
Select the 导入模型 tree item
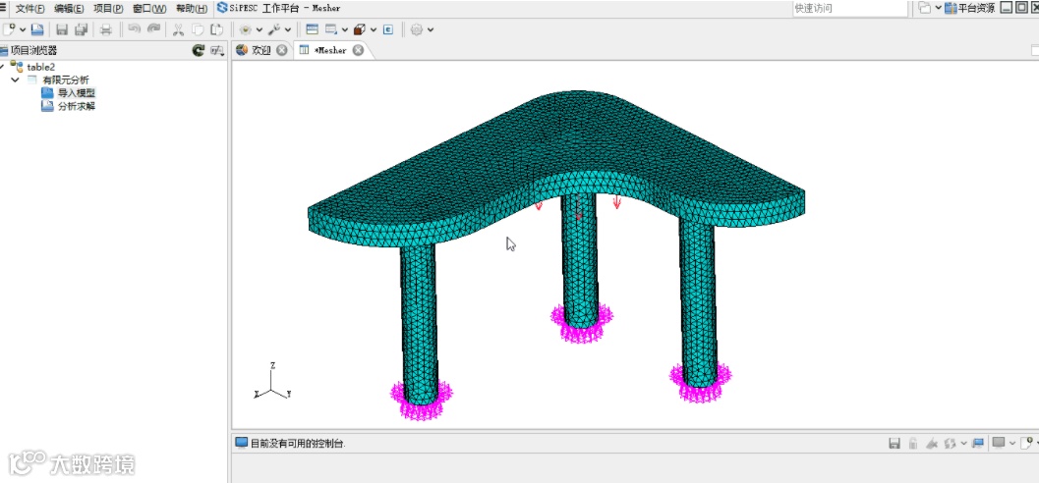(76, 92)
